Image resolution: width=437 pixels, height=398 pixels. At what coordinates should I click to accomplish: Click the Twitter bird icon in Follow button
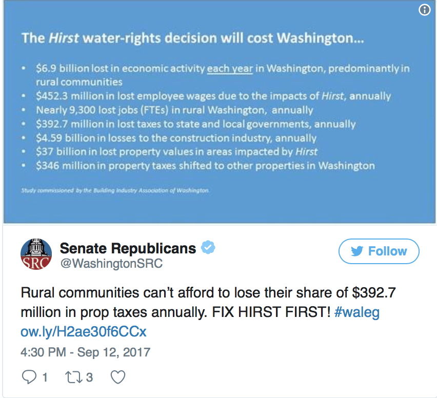coord(357,251)
